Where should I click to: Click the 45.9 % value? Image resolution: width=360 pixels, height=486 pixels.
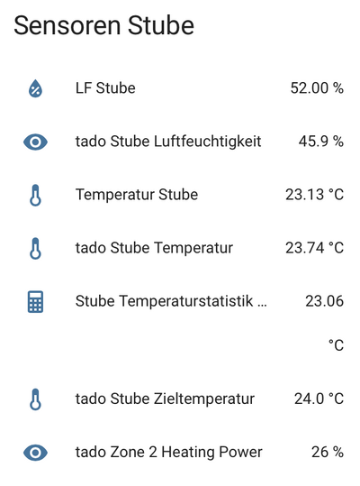click(x=321, y=142)
